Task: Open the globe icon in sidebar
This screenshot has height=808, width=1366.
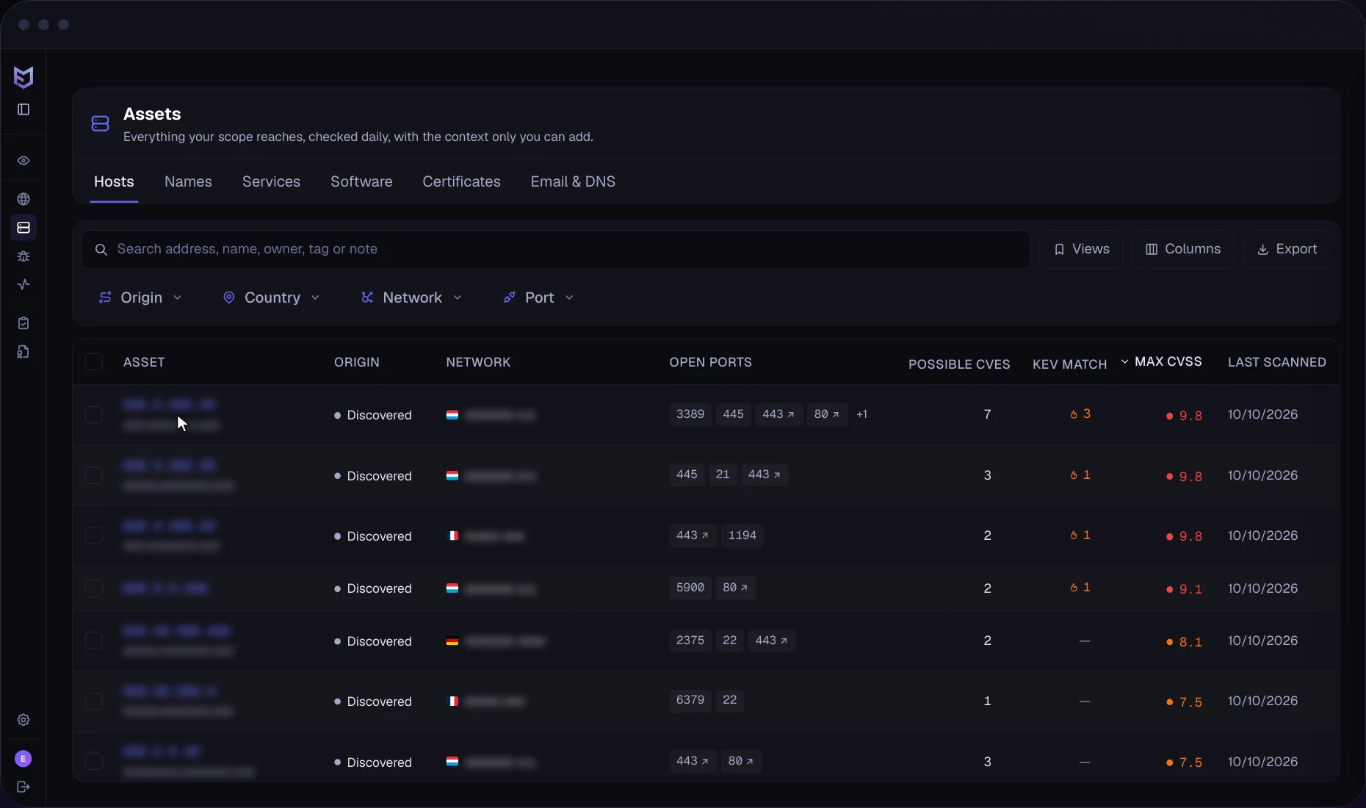Action: tap(24, 199)
